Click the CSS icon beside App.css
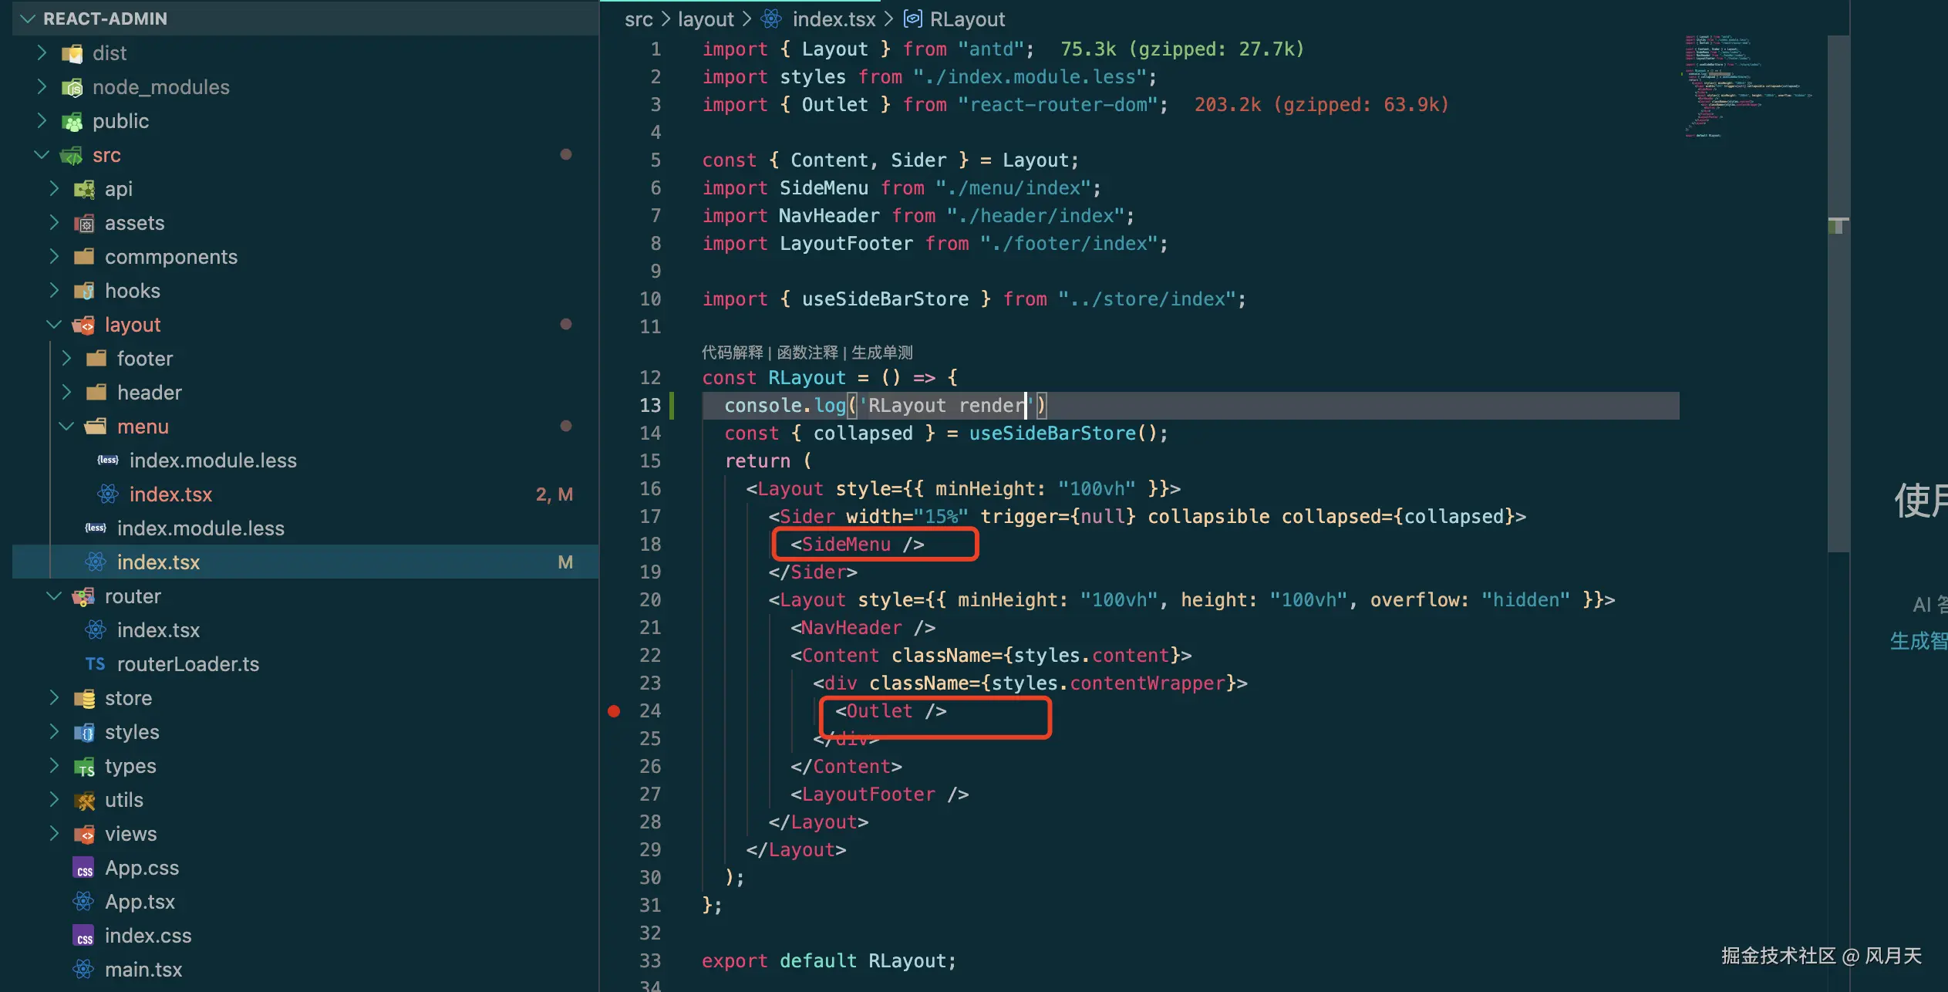This screenshot has height=992, width=1948. pyautogui.click(x=83, y=869)
